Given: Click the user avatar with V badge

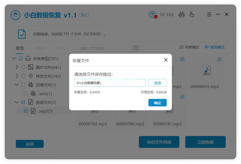Looking at the screenshot, I should pyautogui.click(x=152, y=14).
